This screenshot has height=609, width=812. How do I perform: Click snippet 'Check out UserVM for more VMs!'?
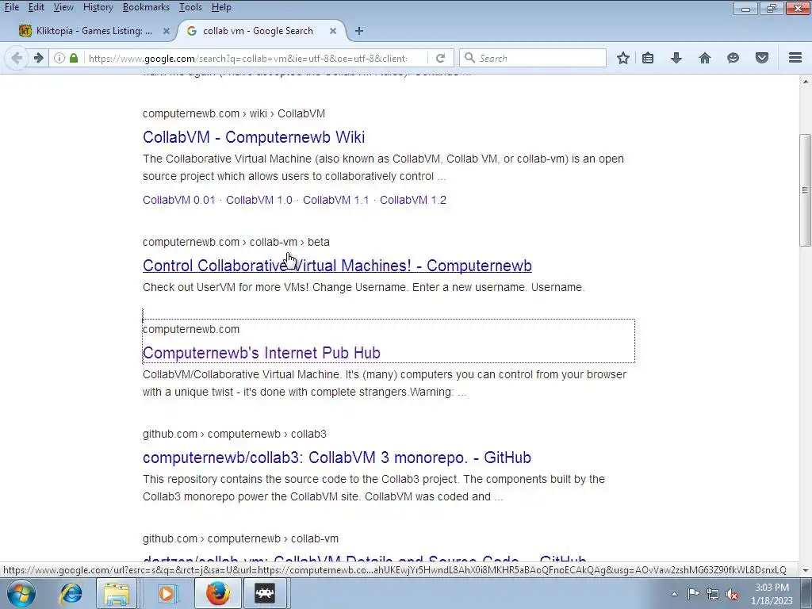(228, 287)
